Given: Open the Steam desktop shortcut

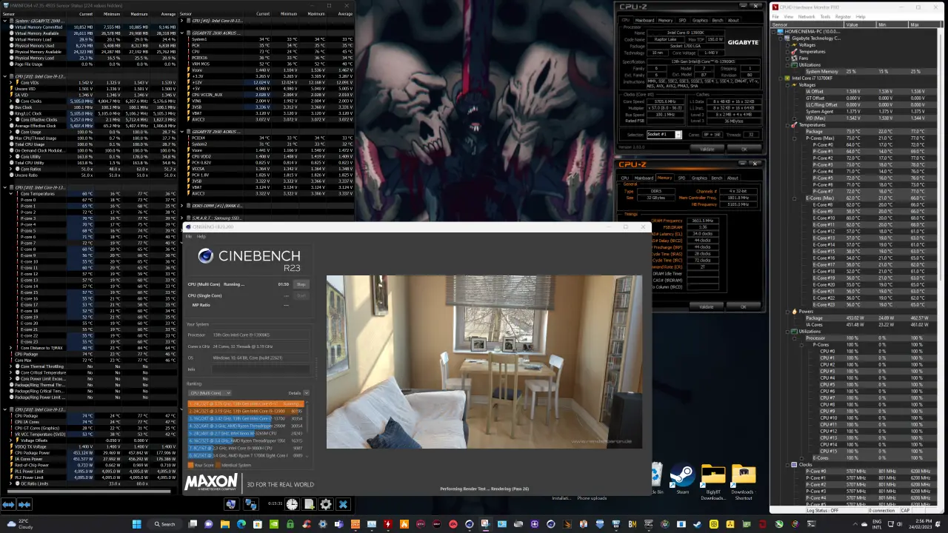Looking at the screenshot, I should pyautogui.click(x=682, y=478).
